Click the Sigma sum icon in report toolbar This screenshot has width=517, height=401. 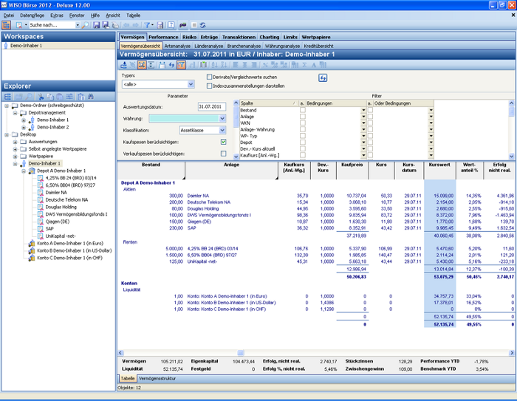304,65
